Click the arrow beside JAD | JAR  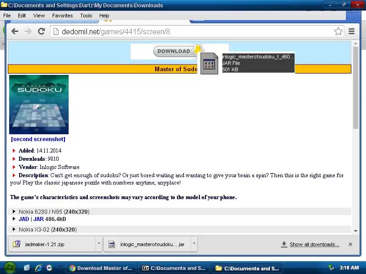pyautogui.click(x=14, y=219)
